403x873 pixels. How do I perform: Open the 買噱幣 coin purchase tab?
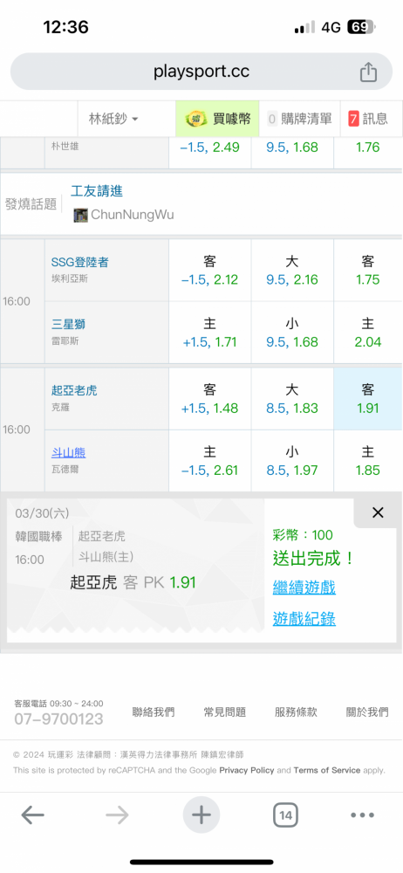[218, 119]
